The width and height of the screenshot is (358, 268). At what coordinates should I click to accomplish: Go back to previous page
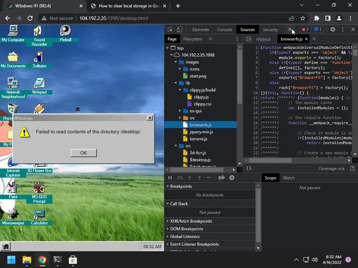coord(8,18)
